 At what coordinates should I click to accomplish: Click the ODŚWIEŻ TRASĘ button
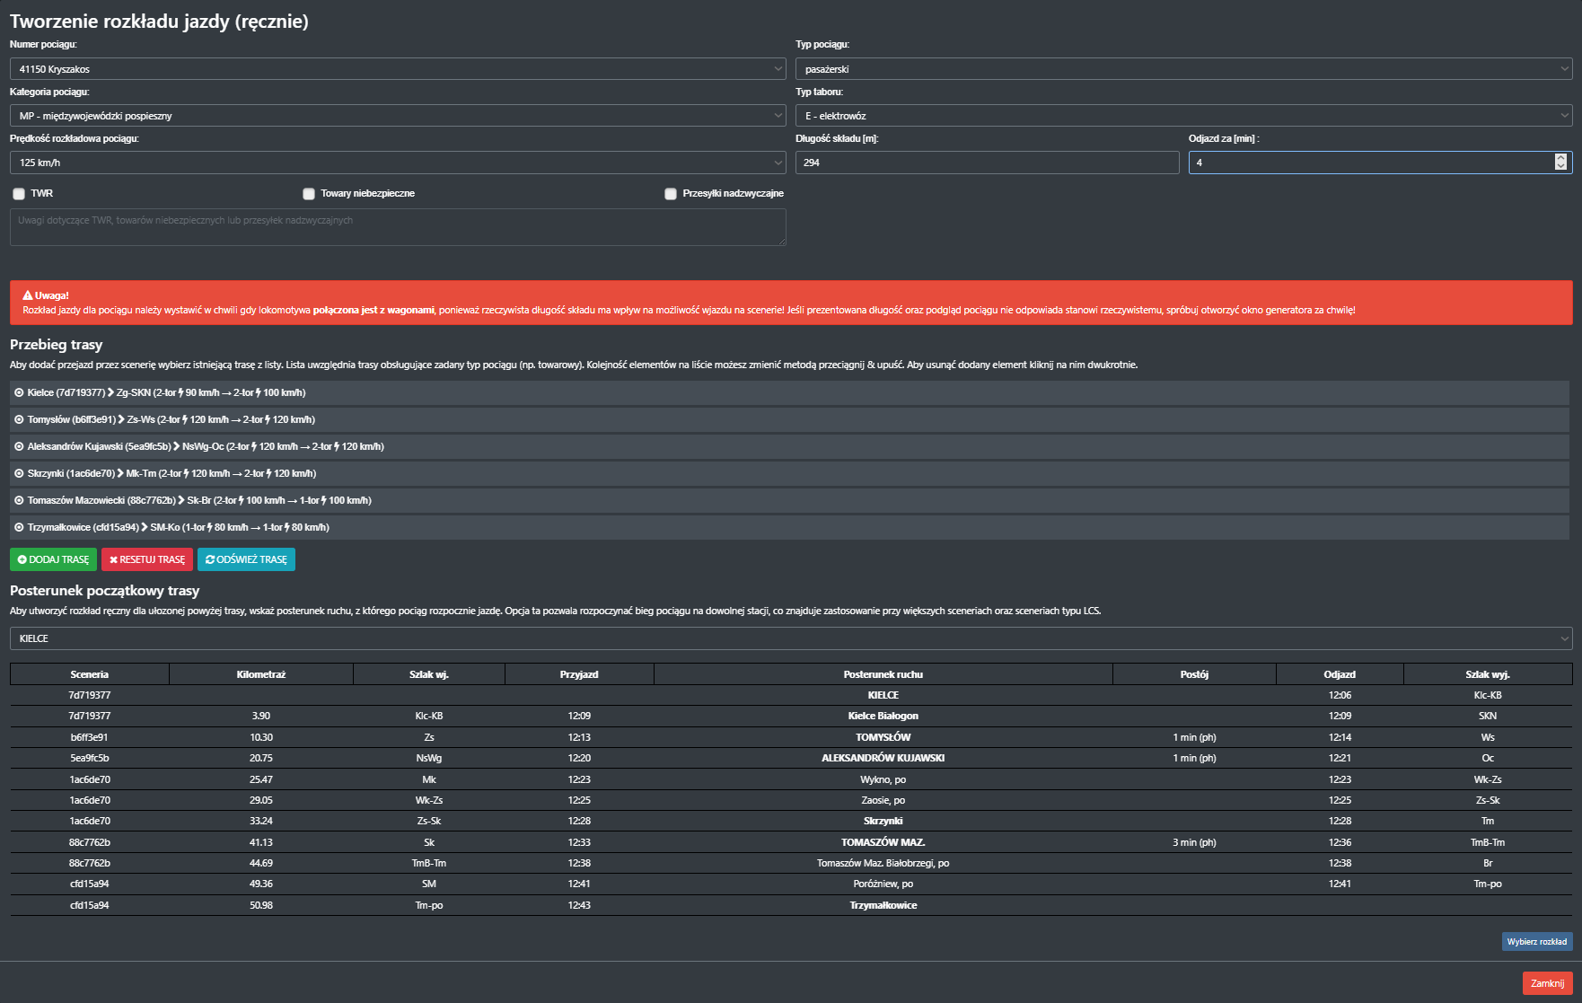click(x=246, y=559)
